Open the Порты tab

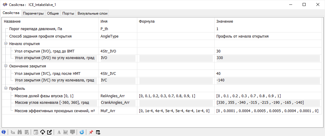point(68,13)
